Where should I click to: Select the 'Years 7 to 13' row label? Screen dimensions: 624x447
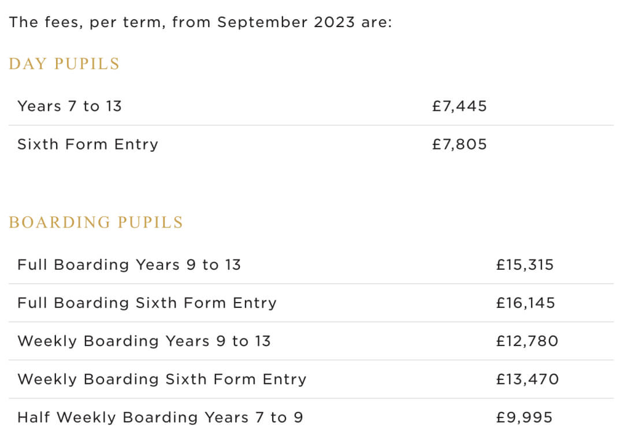click(69, 106)
